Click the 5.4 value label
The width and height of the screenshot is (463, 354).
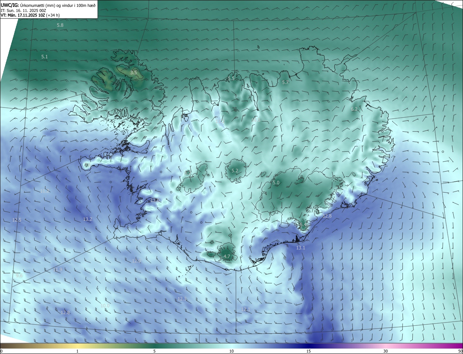click(303, 225)
